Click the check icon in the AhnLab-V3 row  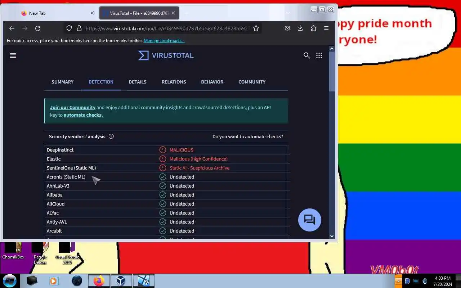coord(163,186)
